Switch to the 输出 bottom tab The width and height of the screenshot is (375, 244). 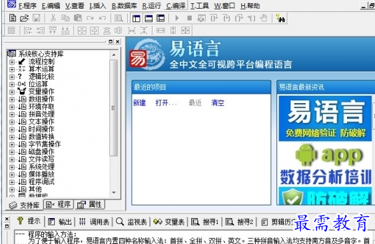(x=60, y=222)
